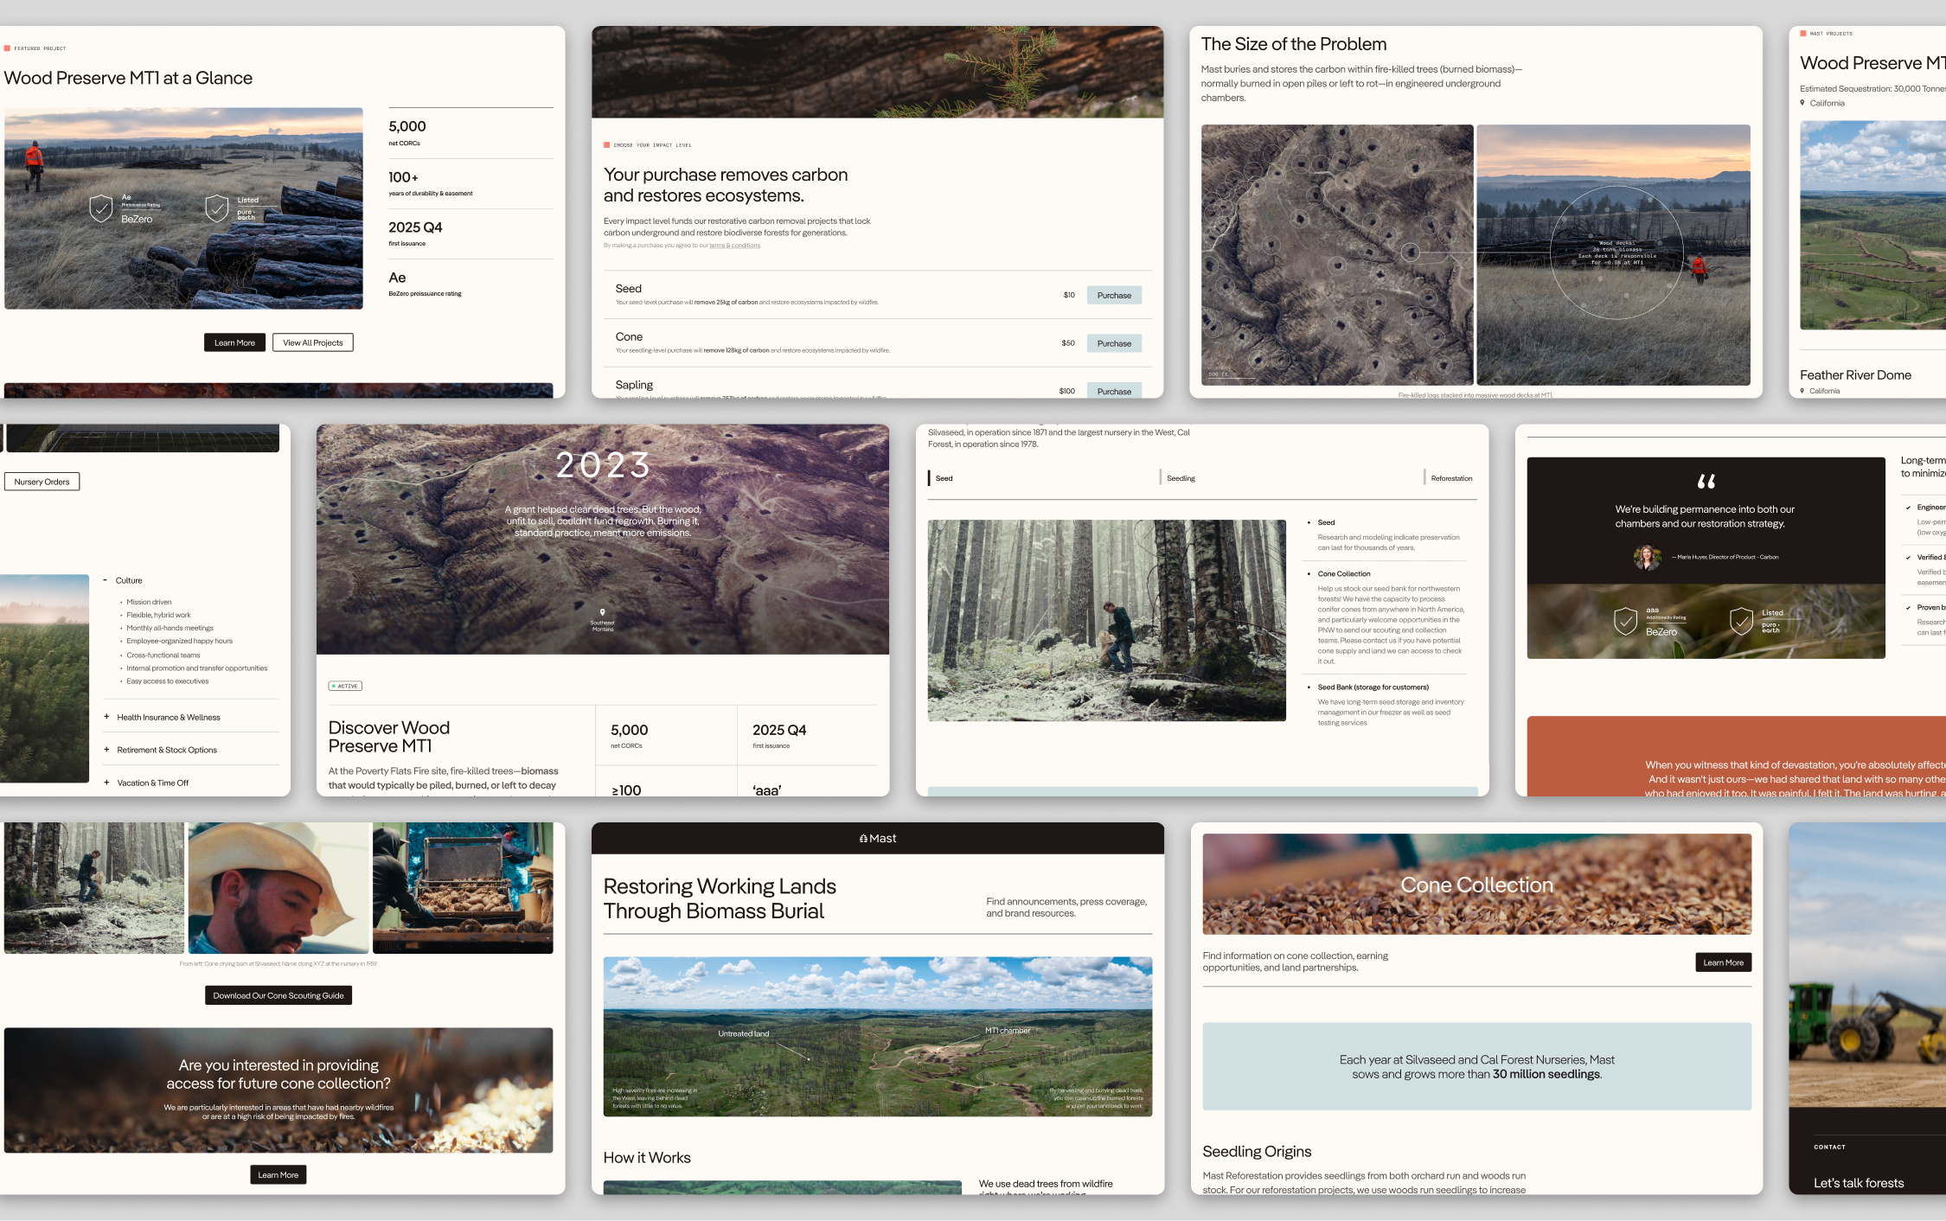
Task: Click the MT1 chamber label on aerial photo
Action: point(1008,1031)
